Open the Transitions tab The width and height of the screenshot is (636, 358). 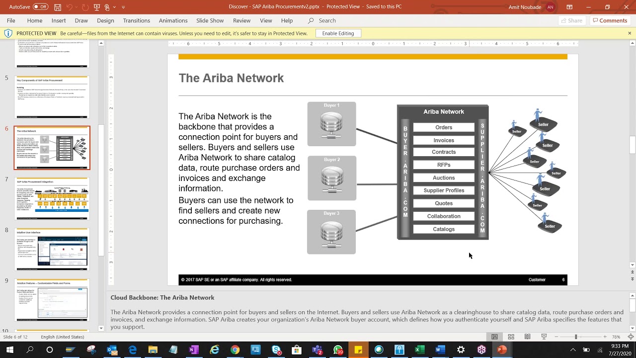[x=137, y=20]
